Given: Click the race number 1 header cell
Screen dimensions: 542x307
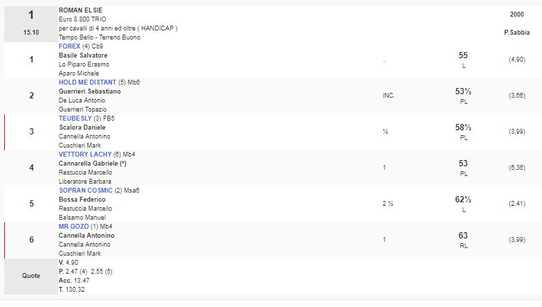Looking at the screenshot, I should point(30,15).
